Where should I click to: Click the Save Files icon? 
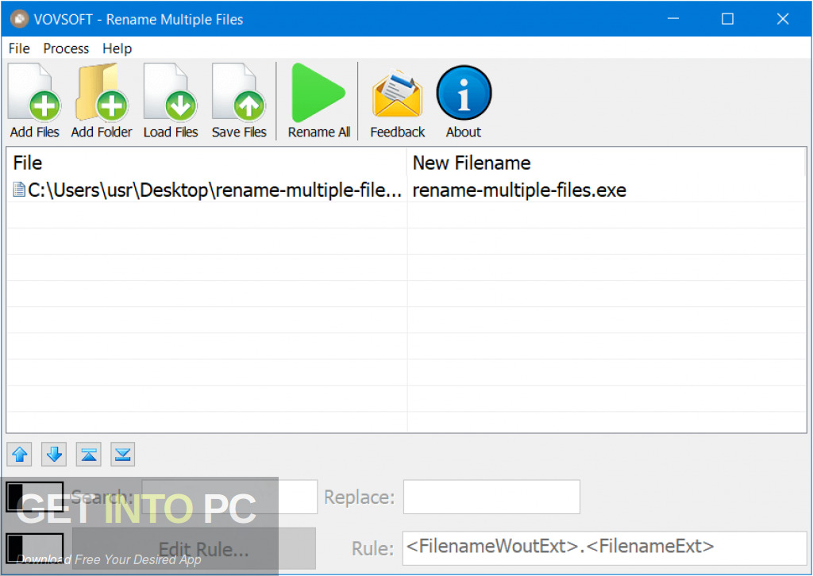tap(239, 101)
